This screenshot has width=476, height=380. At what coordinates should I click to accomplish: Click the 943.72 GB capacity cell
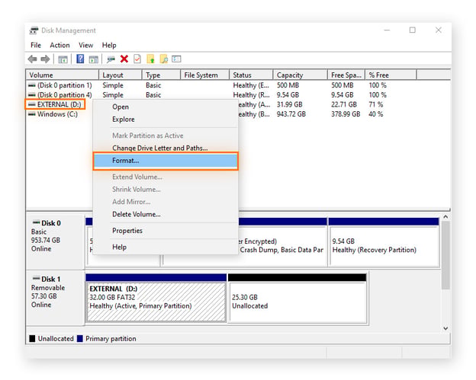291,114
